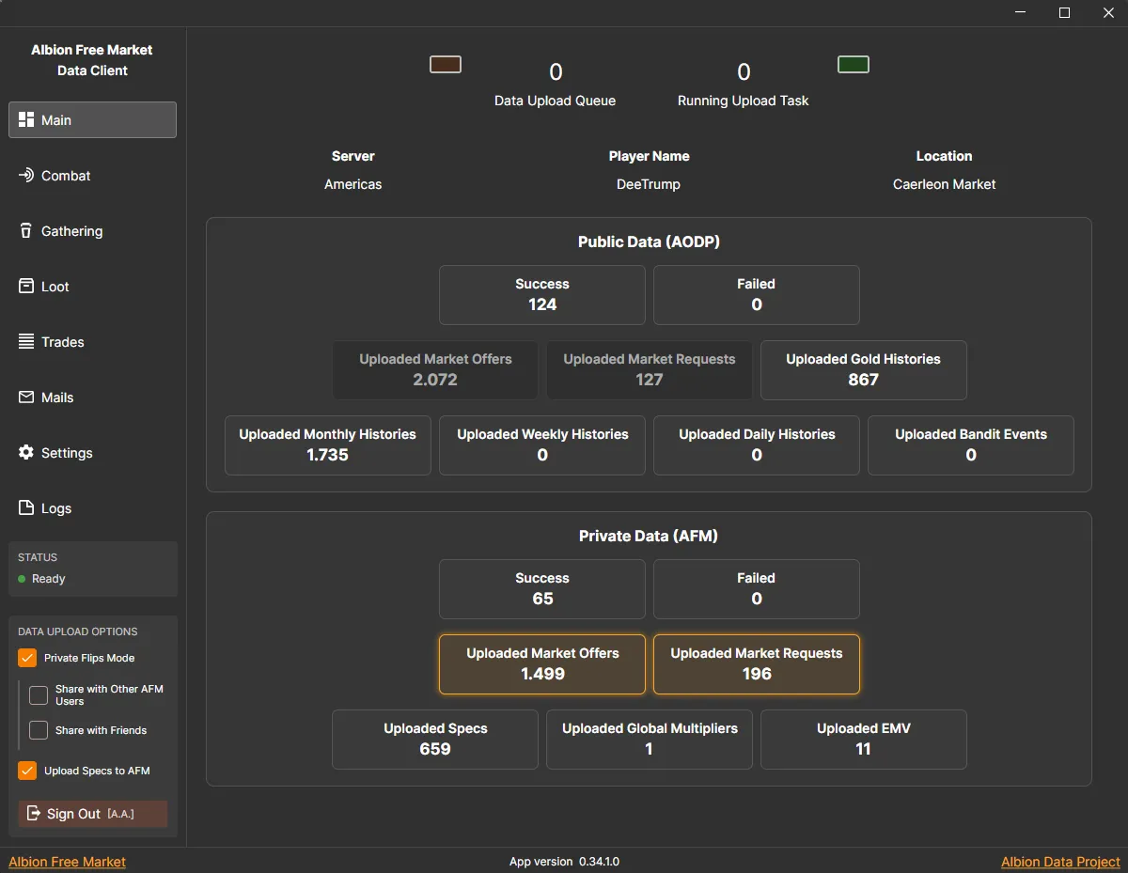This screenshot has width=1128, height=873.
Task: Click the green Ready status dot
Action: click(23, 579)
